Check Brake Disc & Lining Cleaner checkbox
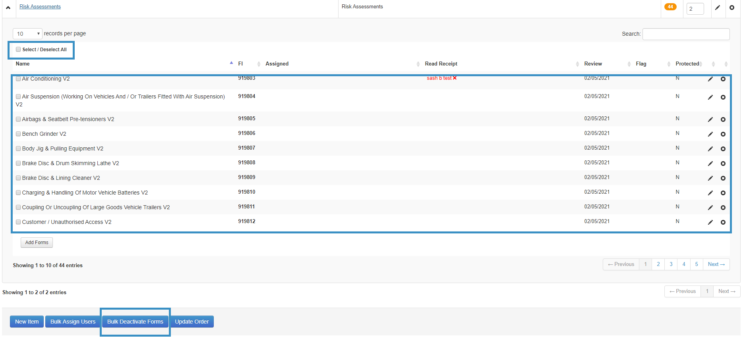Viewport: 745px width, 341px height. 18,178
